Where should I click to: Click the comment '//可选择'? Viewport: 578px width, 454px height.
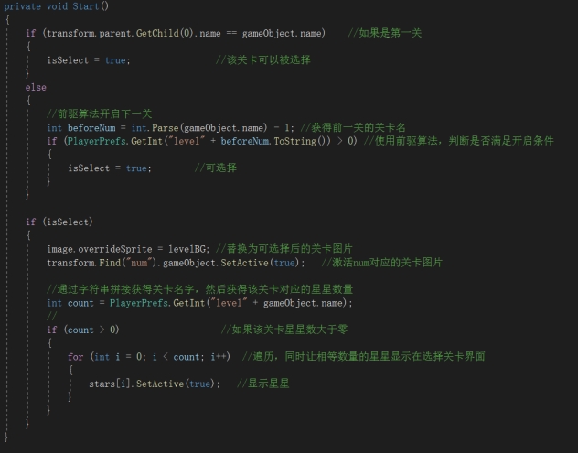click(x=215, y=168)
